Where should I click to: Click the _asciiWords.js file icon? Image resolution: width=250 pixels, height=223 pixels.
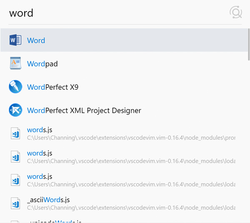[15, 203]
